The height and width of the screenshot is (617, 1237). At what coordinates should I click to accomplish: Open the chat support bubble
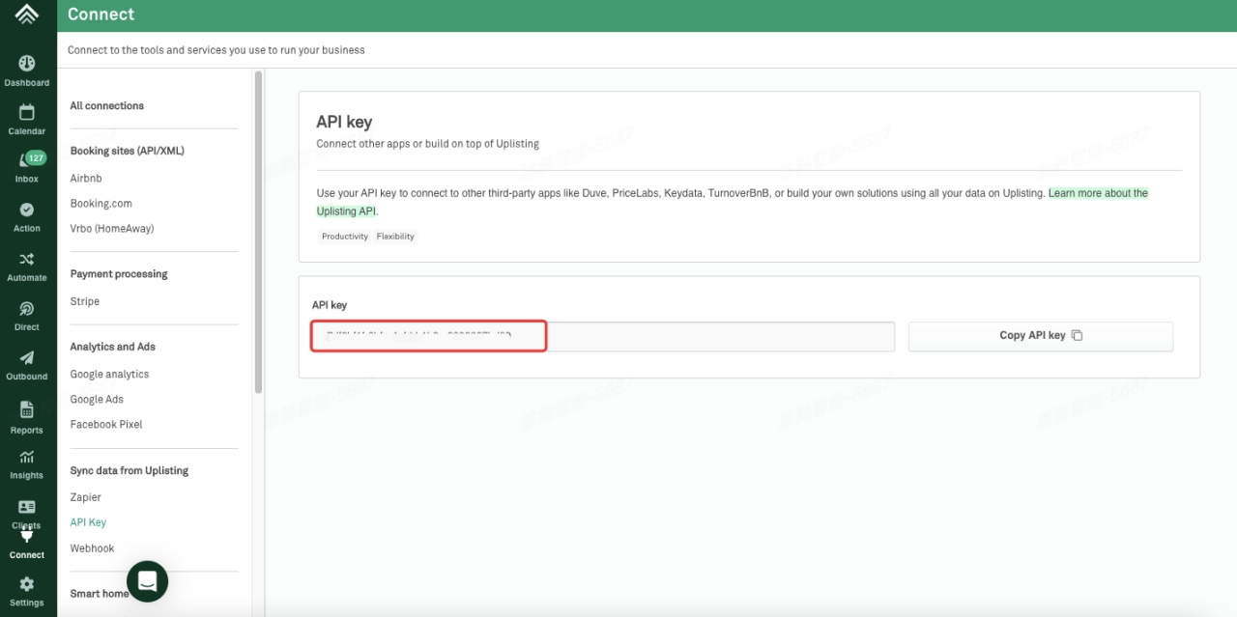[147, 581]
